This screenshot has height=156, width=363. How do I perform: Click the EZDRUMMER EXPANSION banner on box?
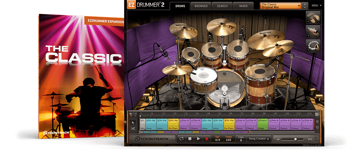click(x=104, y=21)
